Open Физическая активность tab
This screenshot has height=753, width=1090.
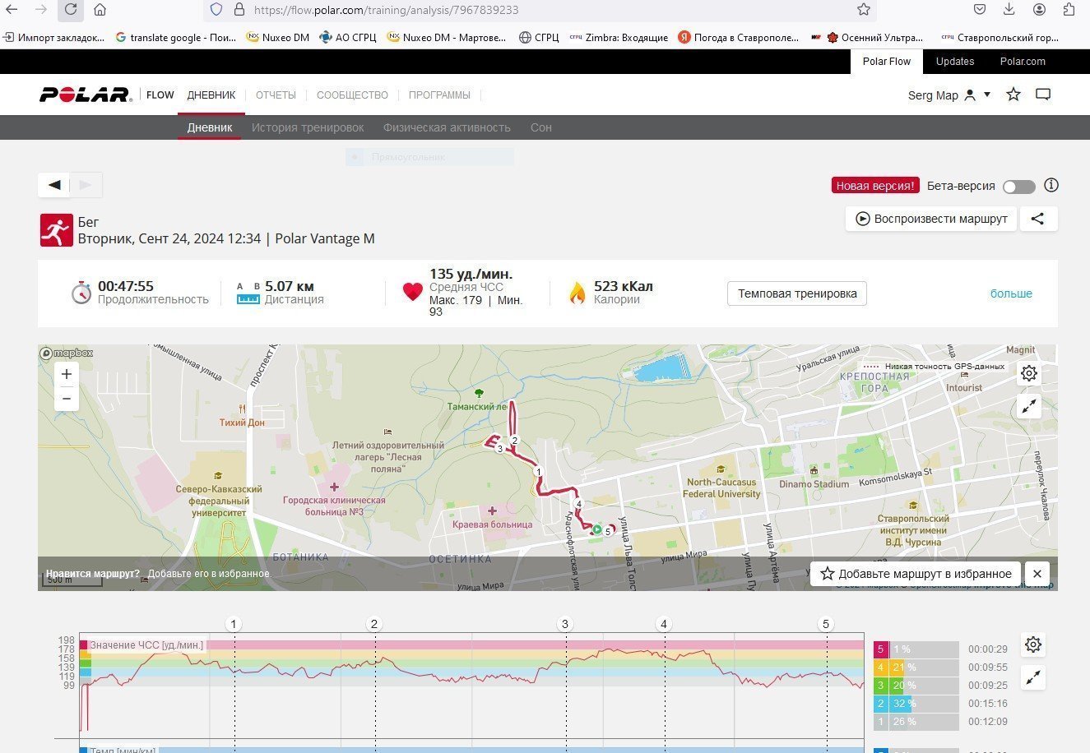447,127
